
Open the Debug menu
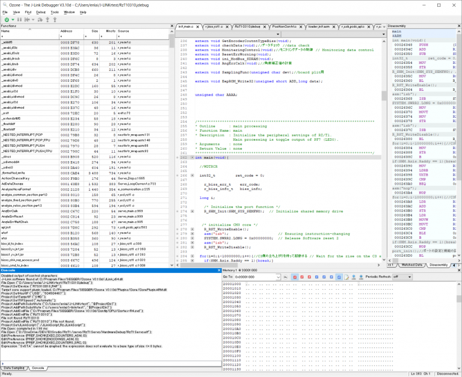click(41, 11)
